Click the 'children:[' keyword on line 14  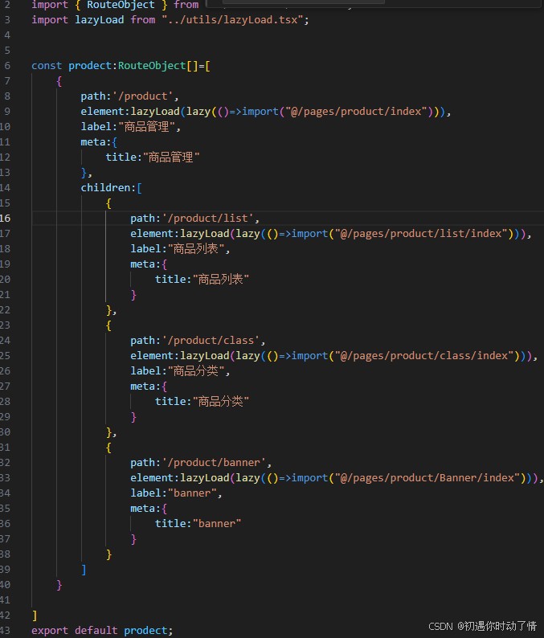coord(111,188)
